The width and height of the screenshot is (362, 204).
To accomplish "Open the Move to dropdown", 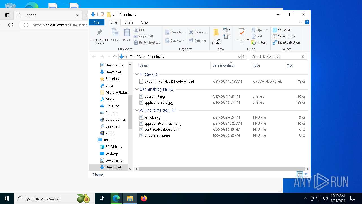I will click(175, 32).
